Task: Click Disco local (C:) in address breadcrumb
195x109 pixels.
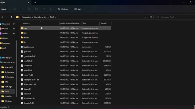Action: click(x=41, y=17)
